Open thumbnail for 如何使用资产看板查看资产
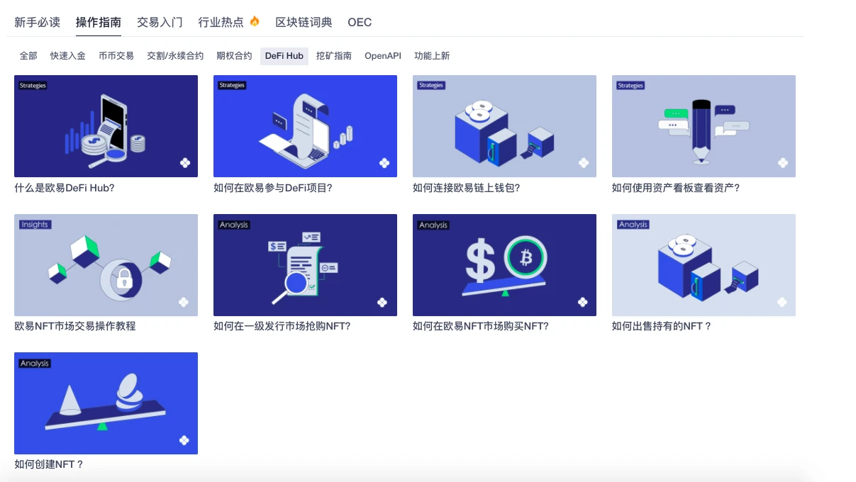The height and width of the screenshot is (482, 856). pos(704,126)
